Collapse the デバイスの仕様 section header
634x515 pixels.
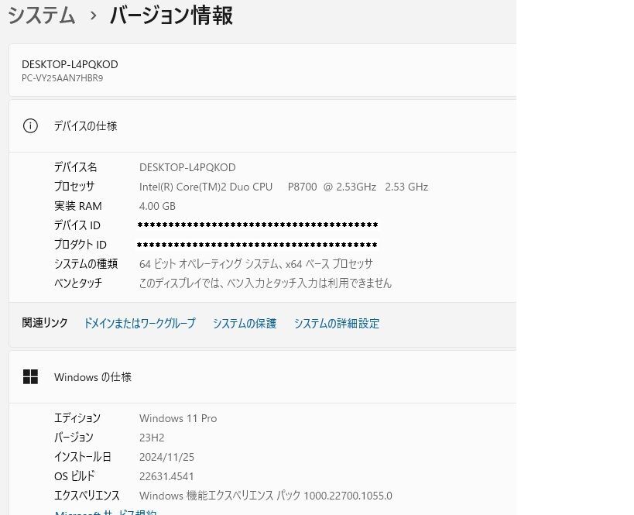click(x=262, y=125)
